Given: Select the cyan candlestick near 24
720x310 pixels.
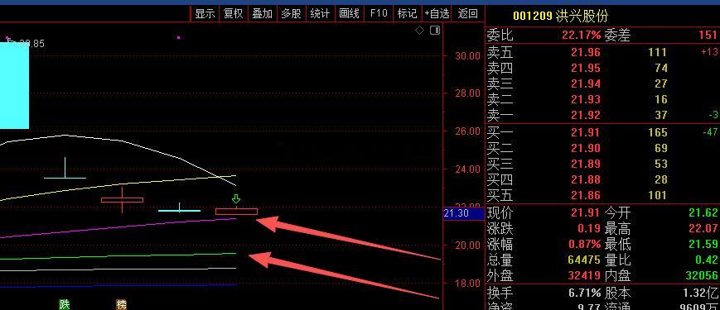Looking at the screenshot, I should 65,168.
